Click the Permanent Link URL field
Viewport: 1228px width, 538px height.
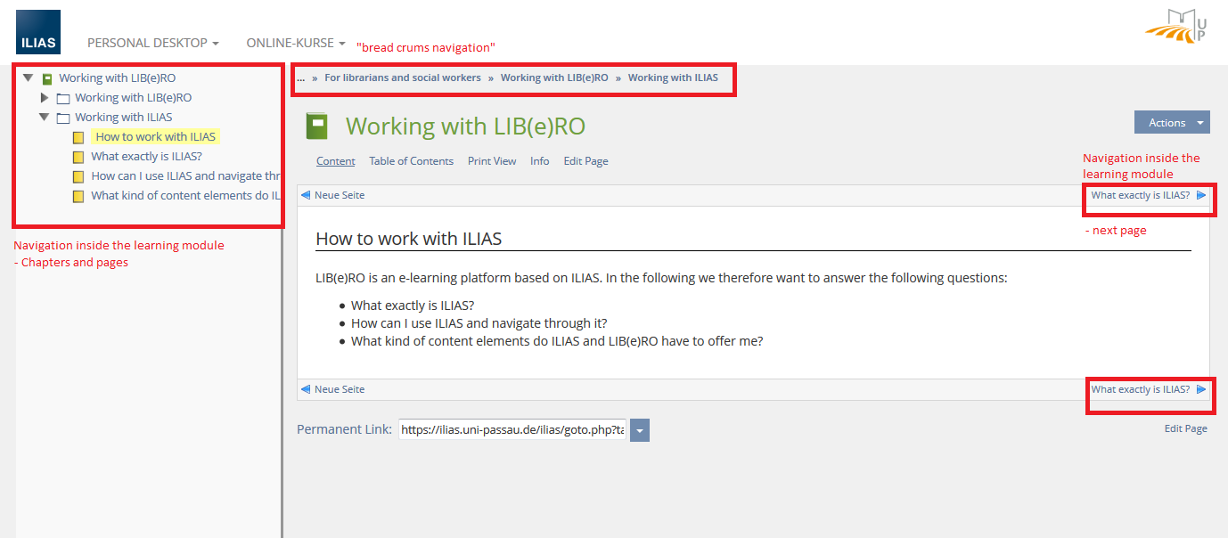[x=512, y=430]
